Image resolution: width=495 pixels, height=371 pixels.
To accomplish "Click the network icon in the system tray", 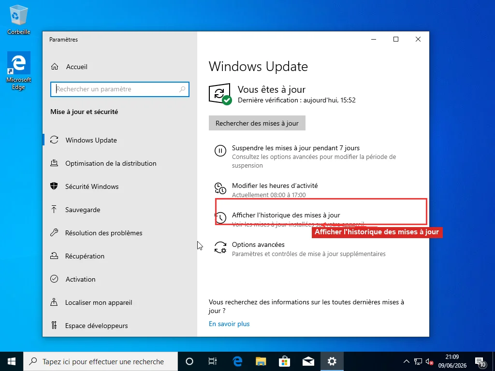I will (x=418, y=361).
